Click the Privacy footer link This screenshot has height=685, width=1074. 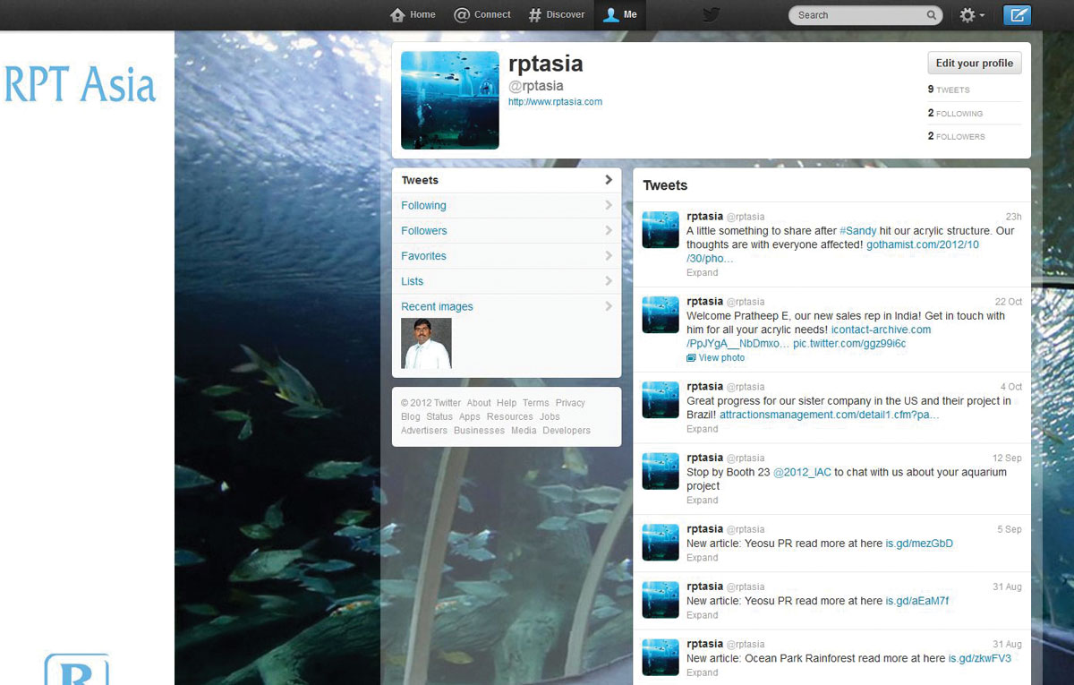[x=570, y=403]
